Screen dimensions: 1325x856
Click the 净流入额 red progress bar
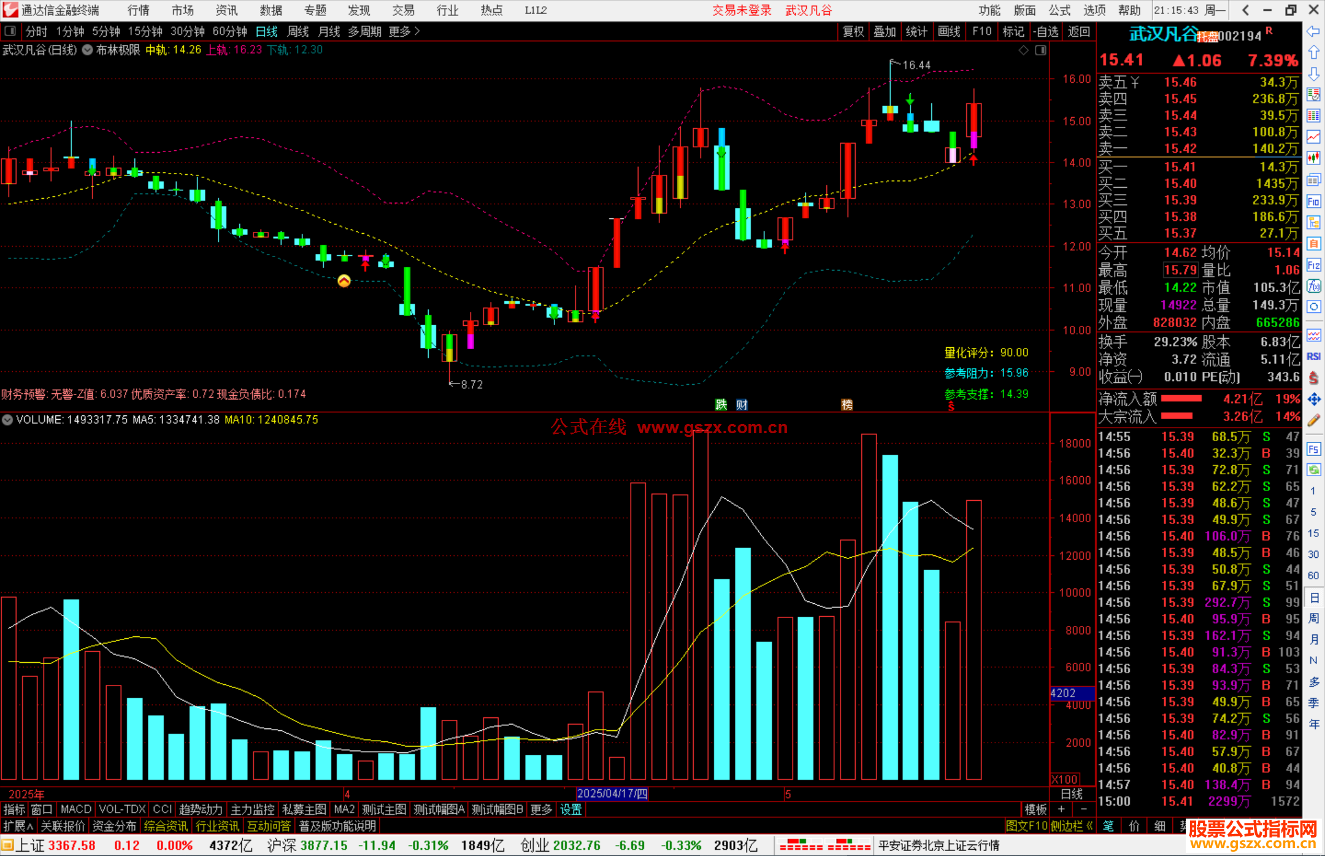point(1181,399)
